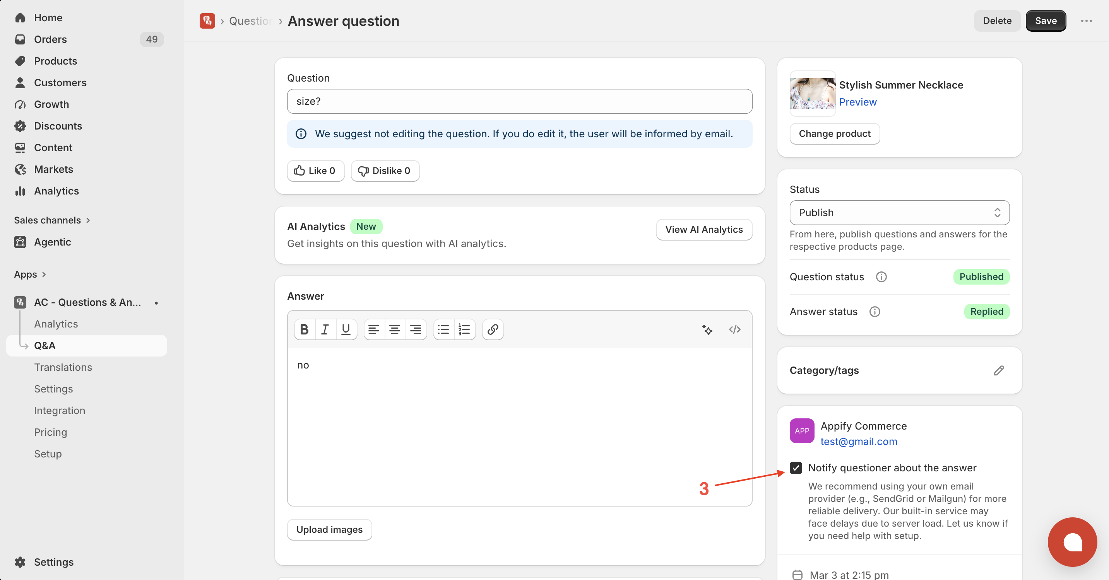Image resolution: width=1109 pixels, height=580 pixels.
Task: Open the AI magic sparkle tool
Action: coord(707,329)
